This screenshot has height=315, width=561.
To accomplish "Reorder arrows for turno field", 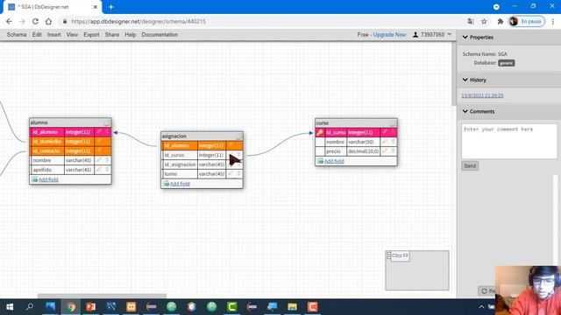I will pyautogui.click(x=239, y=174).
